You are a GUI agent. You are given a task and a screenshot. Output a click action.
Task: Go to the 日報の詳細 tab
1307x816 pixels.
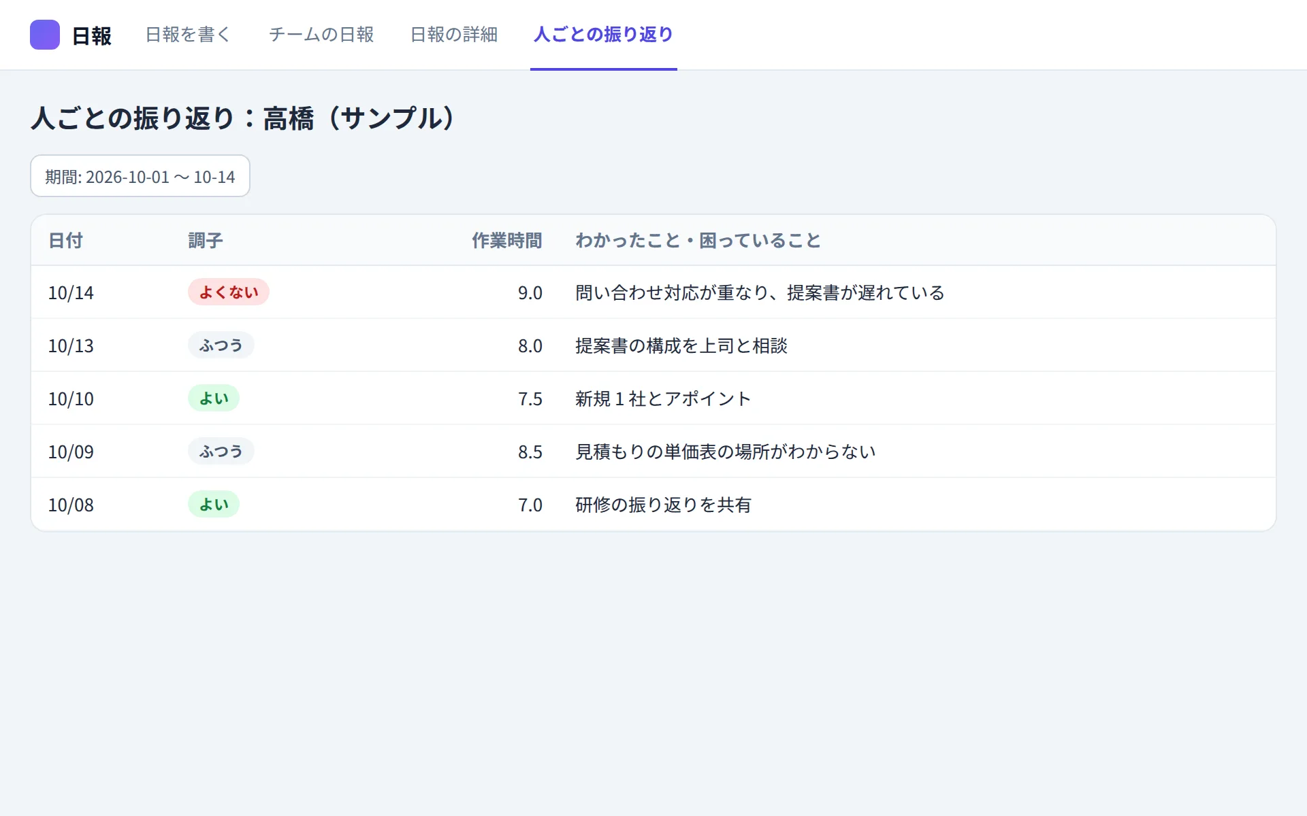(x=454, y=35)
